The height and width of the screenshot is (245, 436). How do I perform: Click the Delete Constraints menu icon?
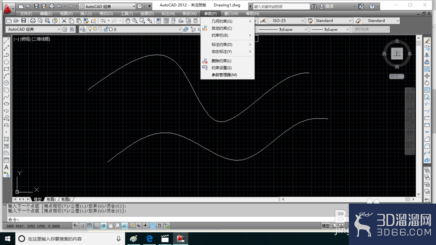point(205,61)
